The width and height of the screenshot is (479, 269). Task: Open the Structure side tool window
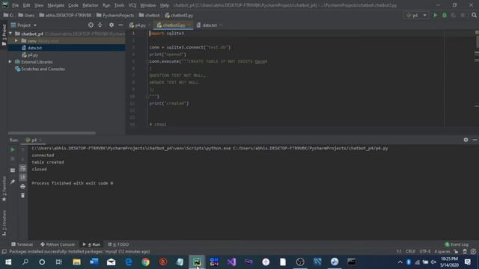[4, 223]
